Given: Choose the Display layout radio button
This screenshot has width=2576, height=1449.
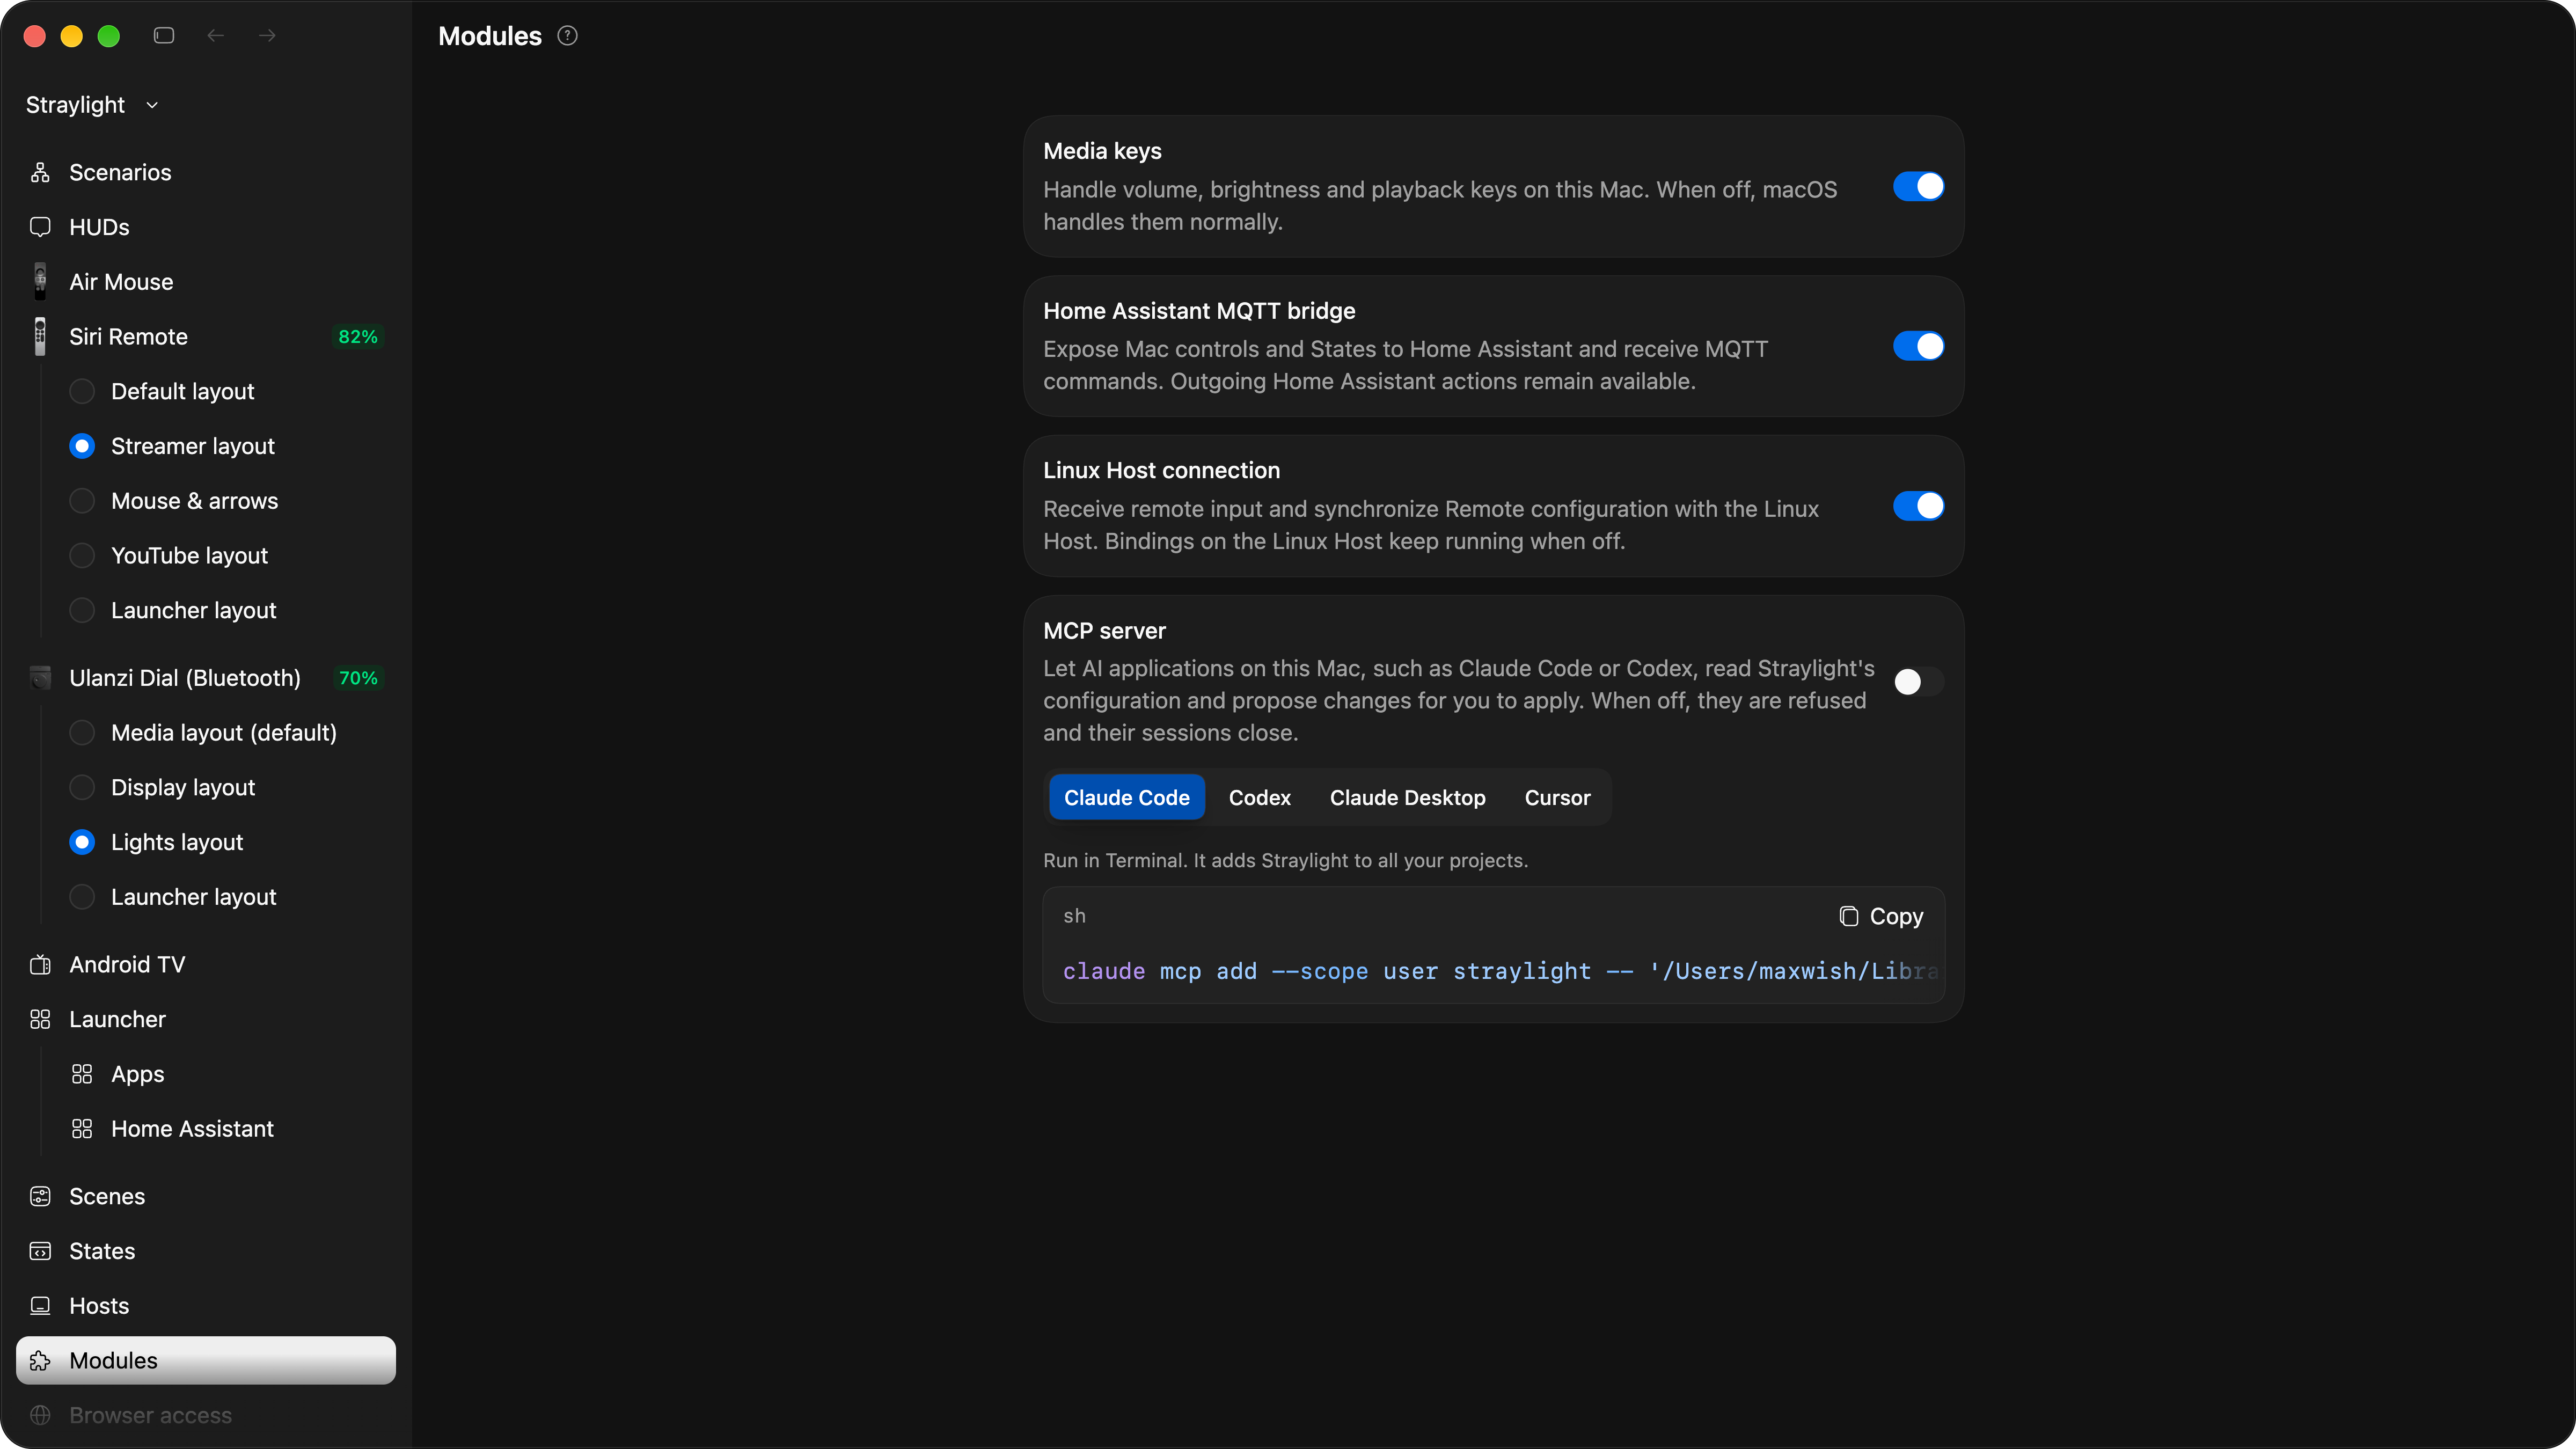Looking at the screenshot, I should point(82,788).
